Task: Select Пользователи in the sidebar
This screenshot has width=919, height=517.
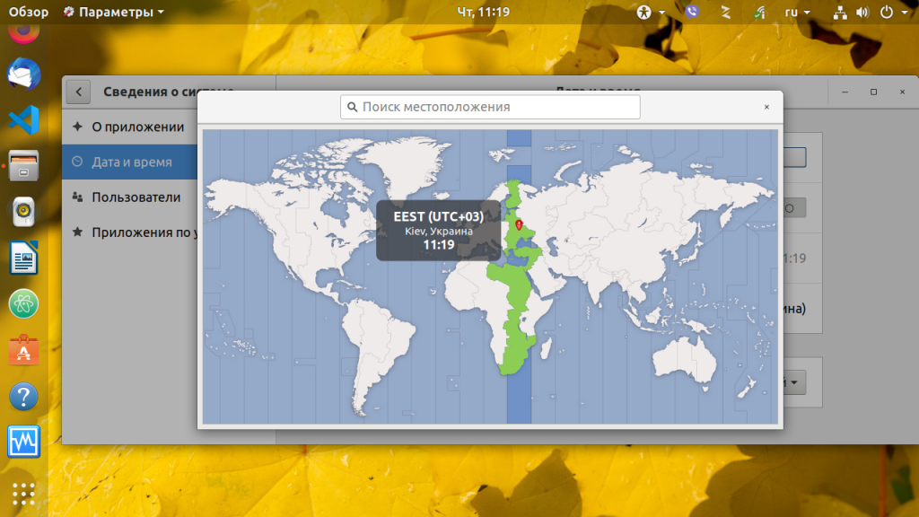Action: (x=136, y=197)
